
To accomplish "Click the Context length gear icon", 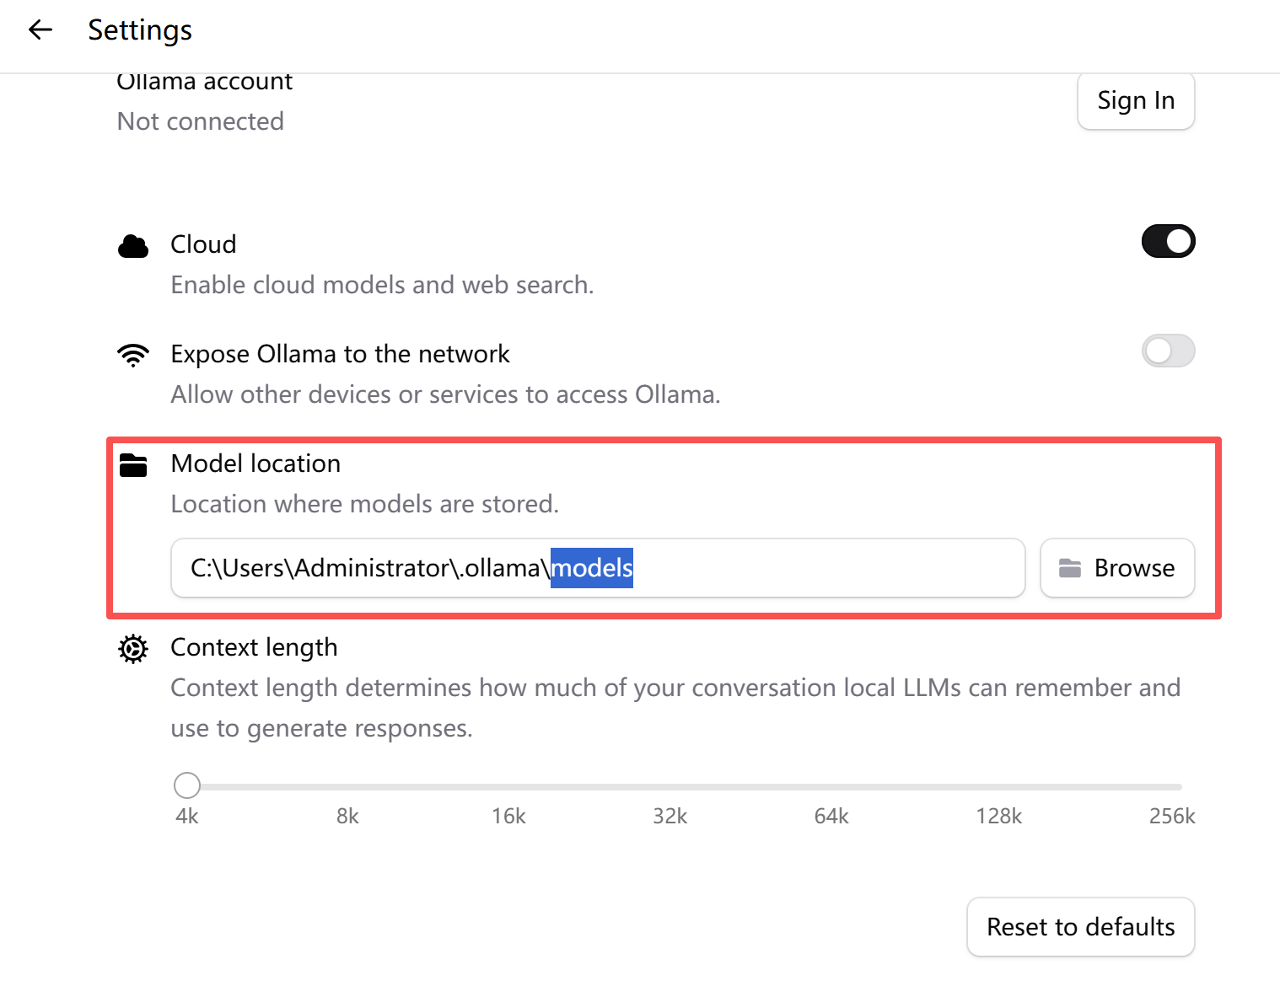I will coord(133,649).
